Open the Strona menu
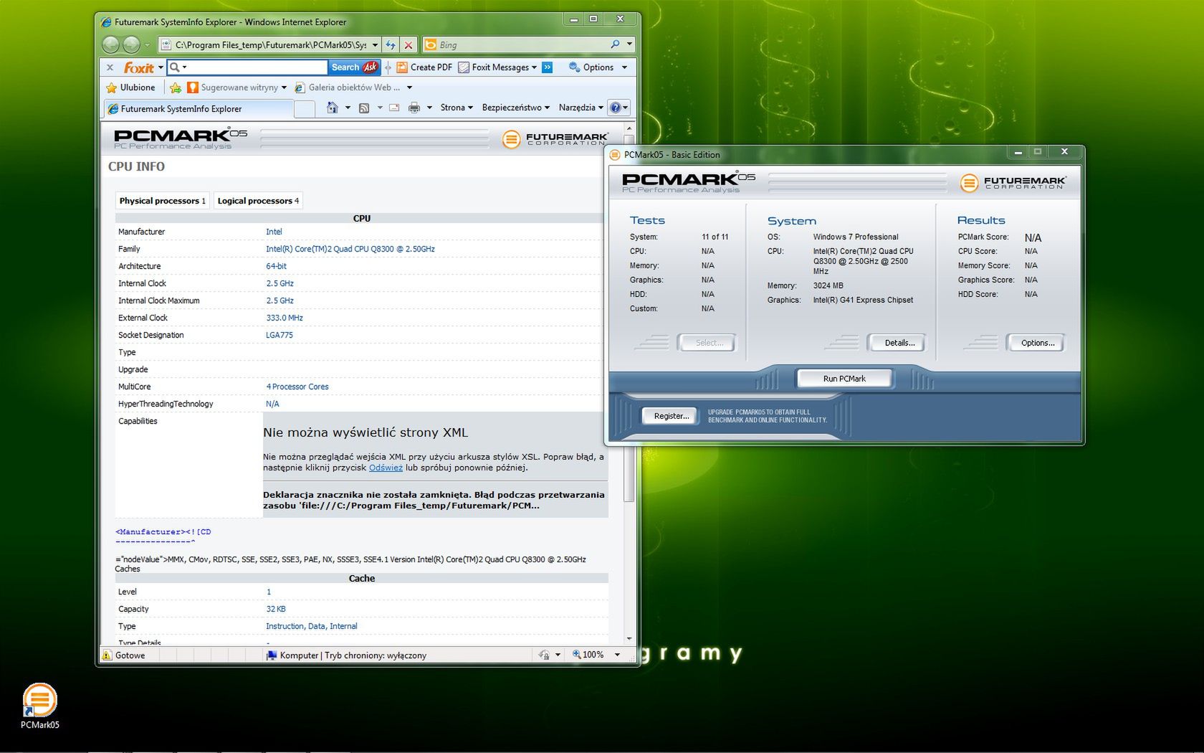The width and height of the screenshot is (1204, 753). click(457, 108)
